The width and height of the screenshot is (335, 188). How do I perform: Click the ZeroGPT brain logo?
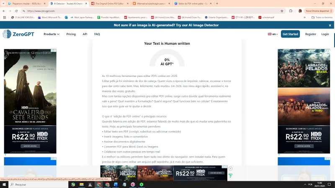point(7,34)
